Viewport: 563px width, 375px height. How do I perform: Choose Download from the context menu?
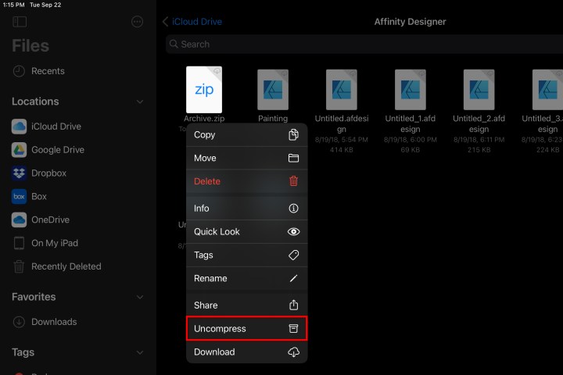pos(246,352)
